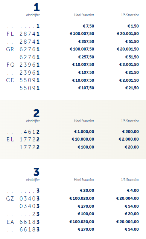Click the €7,50 prize for ending 1

click(x=88, y=26)
